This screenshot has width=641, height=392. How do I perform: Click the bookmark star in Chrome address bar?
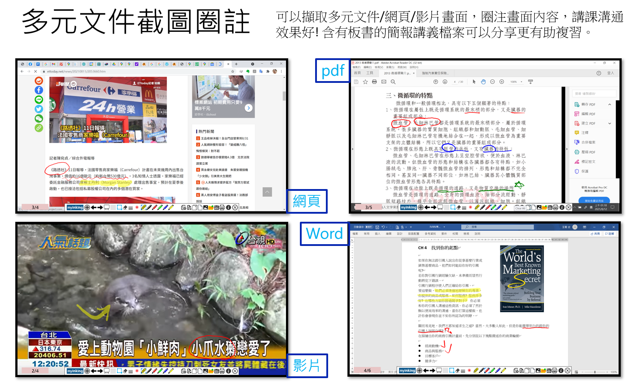tap(233, 71)
